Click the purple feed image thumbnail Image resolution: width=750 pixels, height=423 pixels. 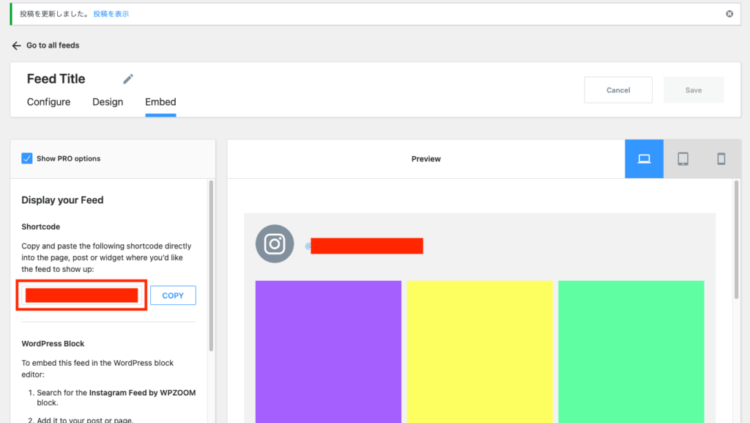pos(328,350)
